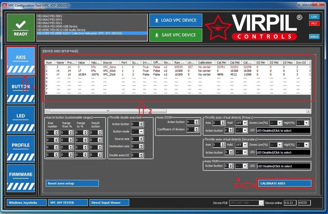Open Windows Joysticks panel
The width and height of the screenshot is (328, 214).
tap(27, 203)
